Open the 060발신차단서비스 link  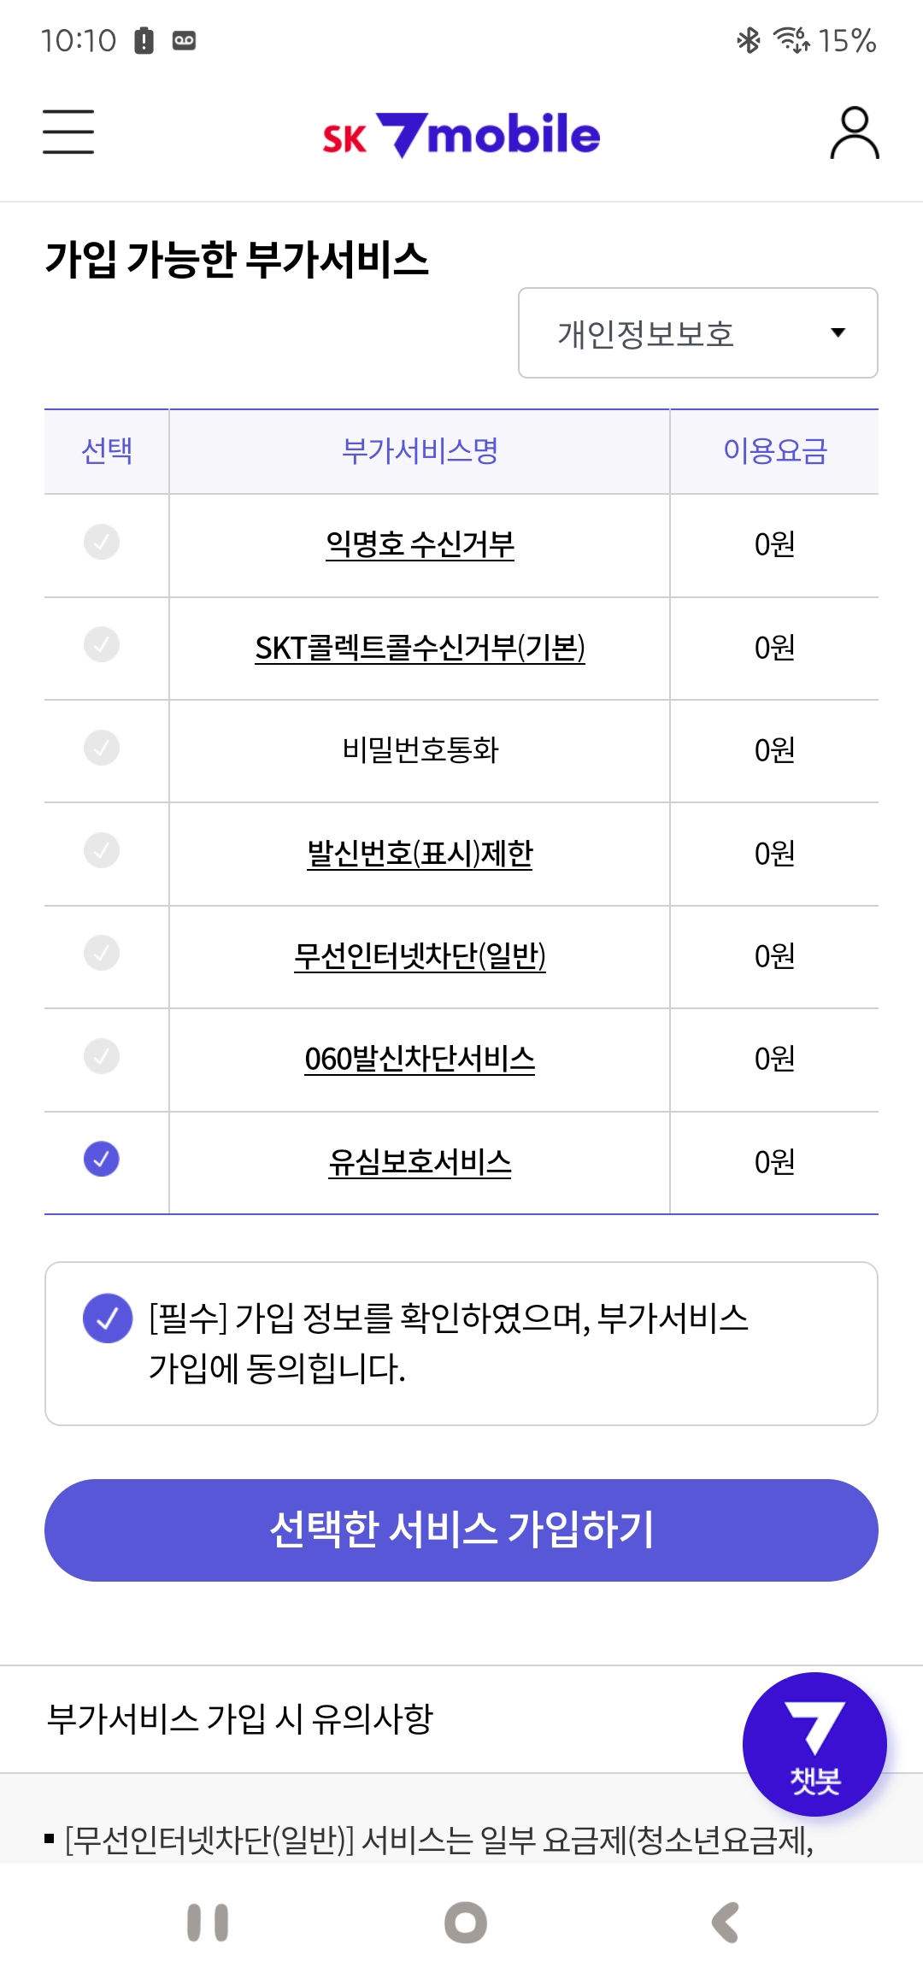(420, 1060)
